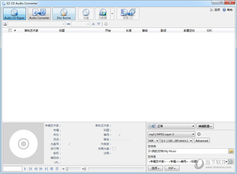Image resolution: width=237 pixels, height=174 pixels.
Task: Open the 帮助 help menu
Action: click(x=228, y=10)
